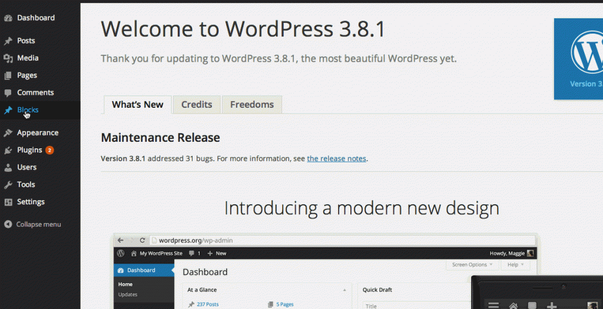Switch to the Freedoms tab
The height and width of the screenshot is (309, 603).
252,105
